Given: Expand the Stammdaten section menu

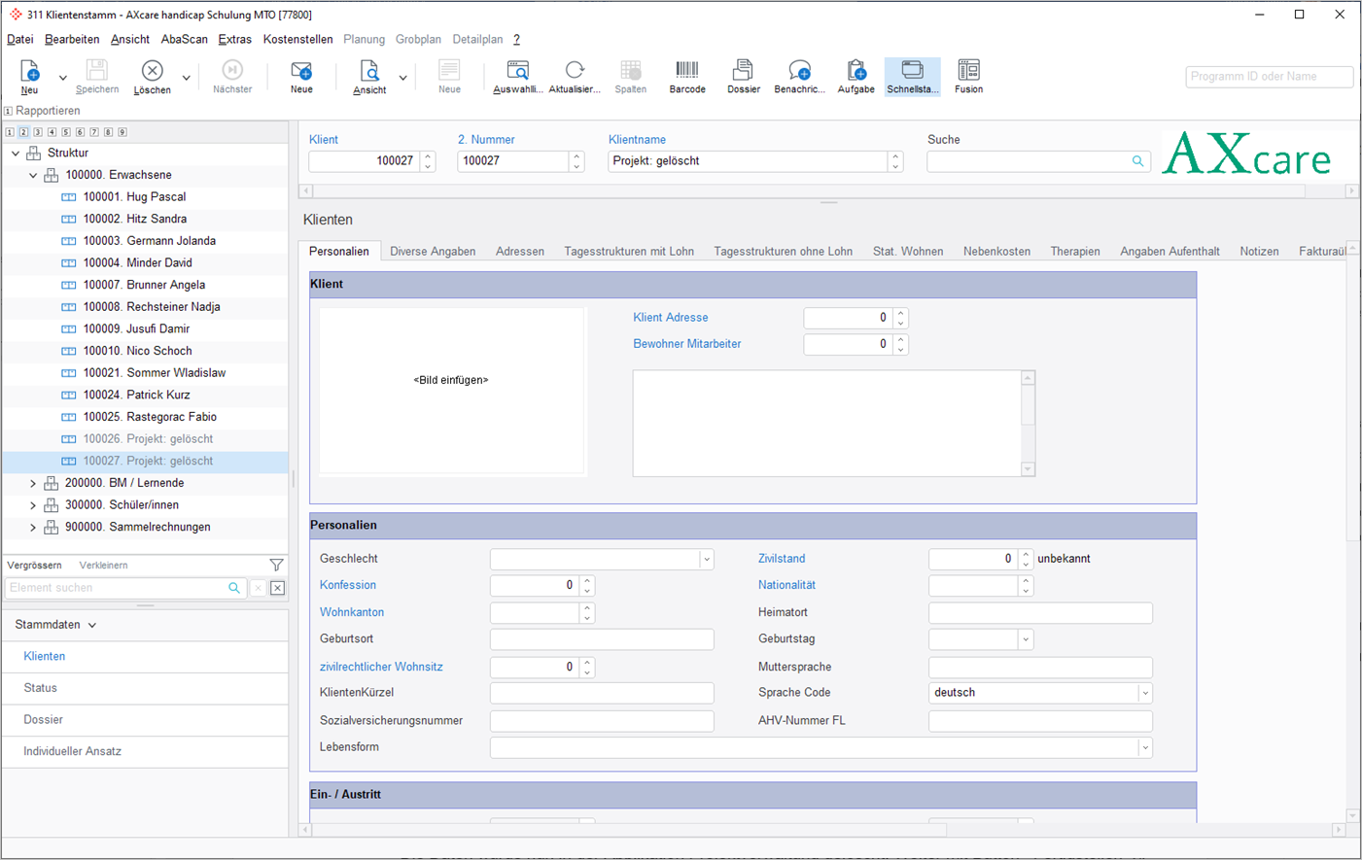Looking at the screenshot, I should 92,626.
